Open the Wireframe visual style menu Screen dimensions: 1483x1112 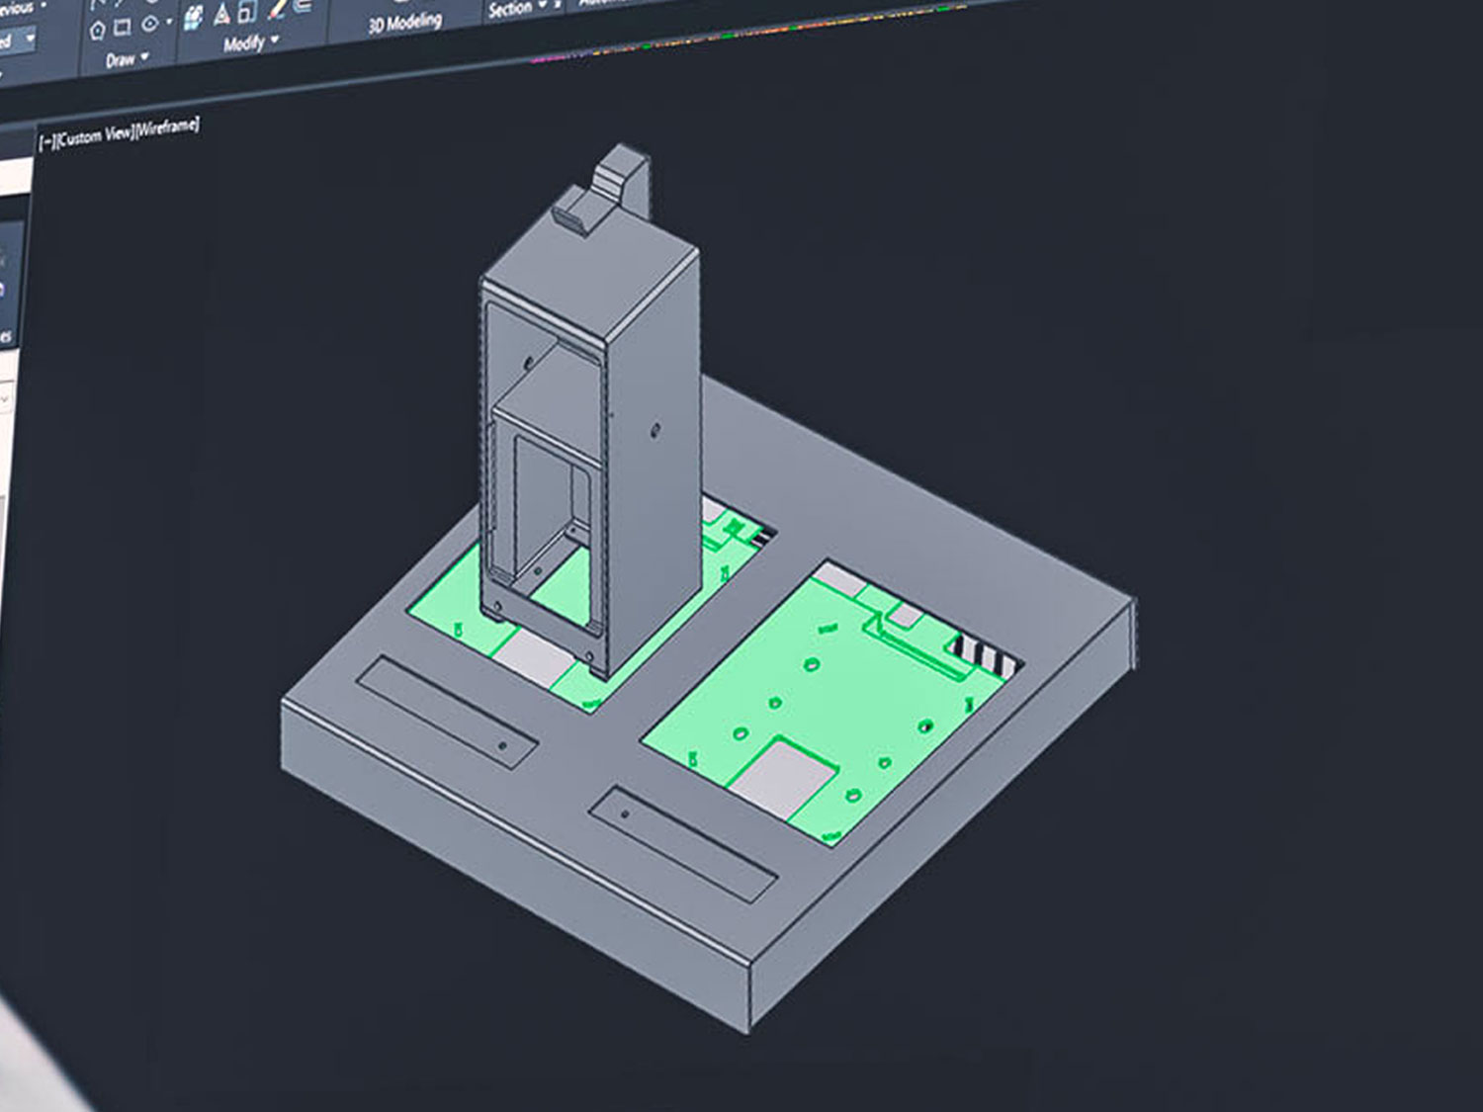(x=166, y=127)
